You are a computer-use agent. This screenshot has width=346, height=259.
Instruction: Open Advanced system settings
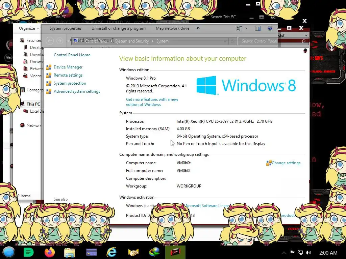tap(77, 91)
